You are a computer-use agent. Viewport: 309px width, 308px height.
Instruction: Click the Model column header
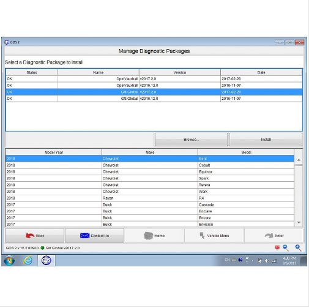pyautogui.click(x=246, y=152)
